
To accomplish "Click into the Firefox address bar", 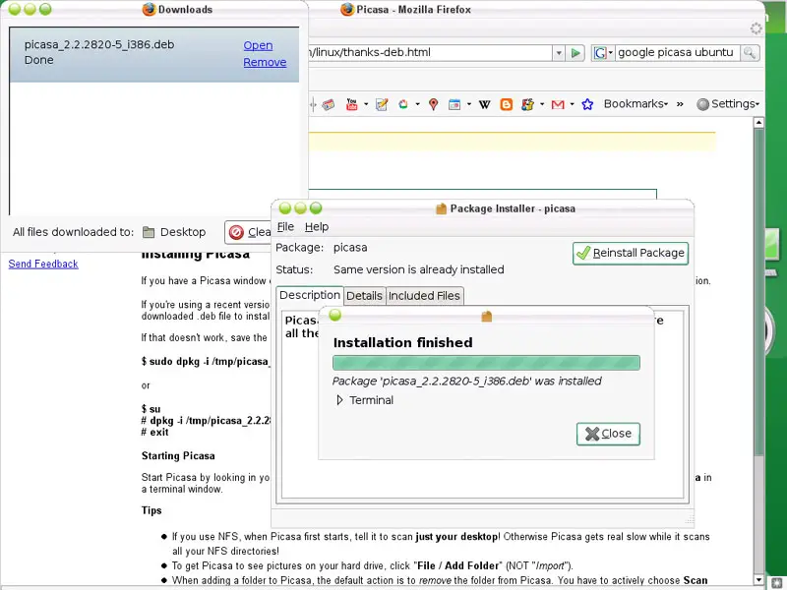I will click(x=431, y=53).
